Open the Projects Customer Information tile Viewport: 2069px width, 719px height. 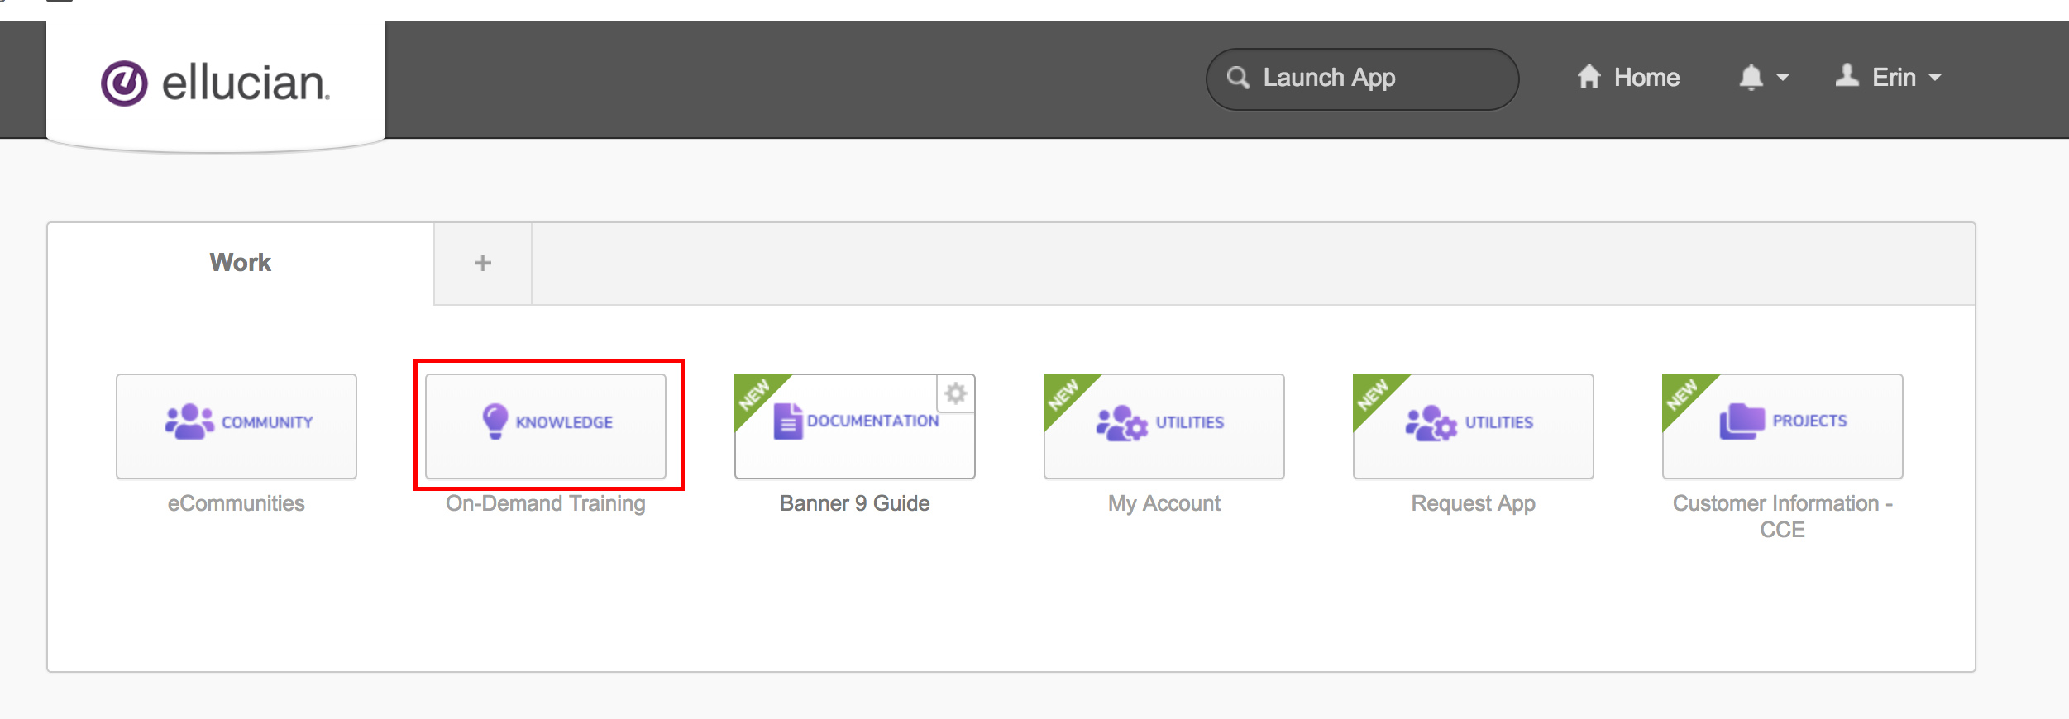[x=1783, y=426]
